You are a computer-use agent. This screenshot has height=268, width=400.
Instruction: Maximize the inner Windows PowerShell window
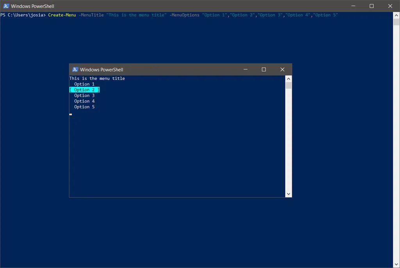click(x=264, y=70)
